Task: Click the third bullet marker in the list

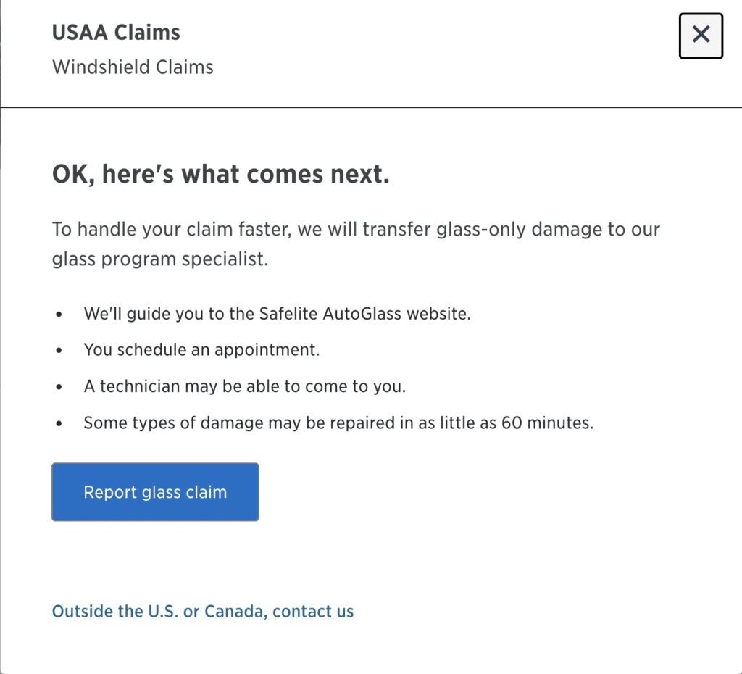Action: click(x=59, y=386)
